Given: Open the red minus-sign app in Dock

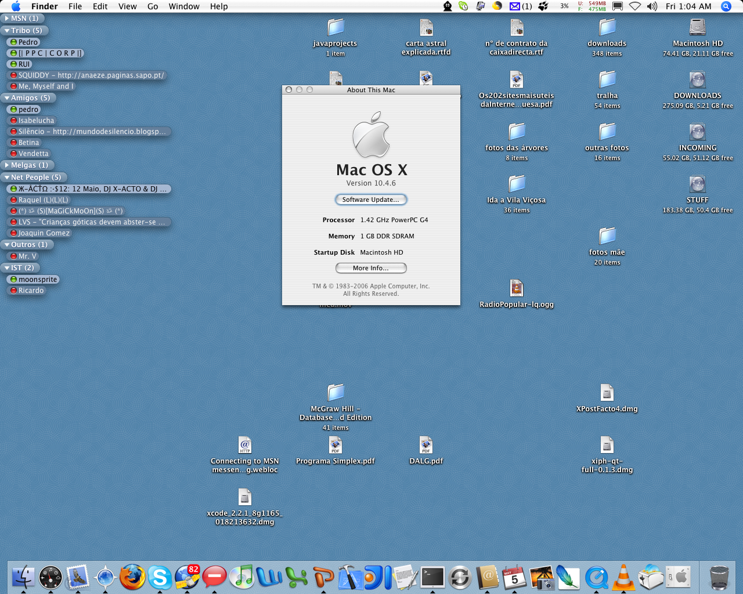Looking at the screenshot, I should click(x=214, y=577).
